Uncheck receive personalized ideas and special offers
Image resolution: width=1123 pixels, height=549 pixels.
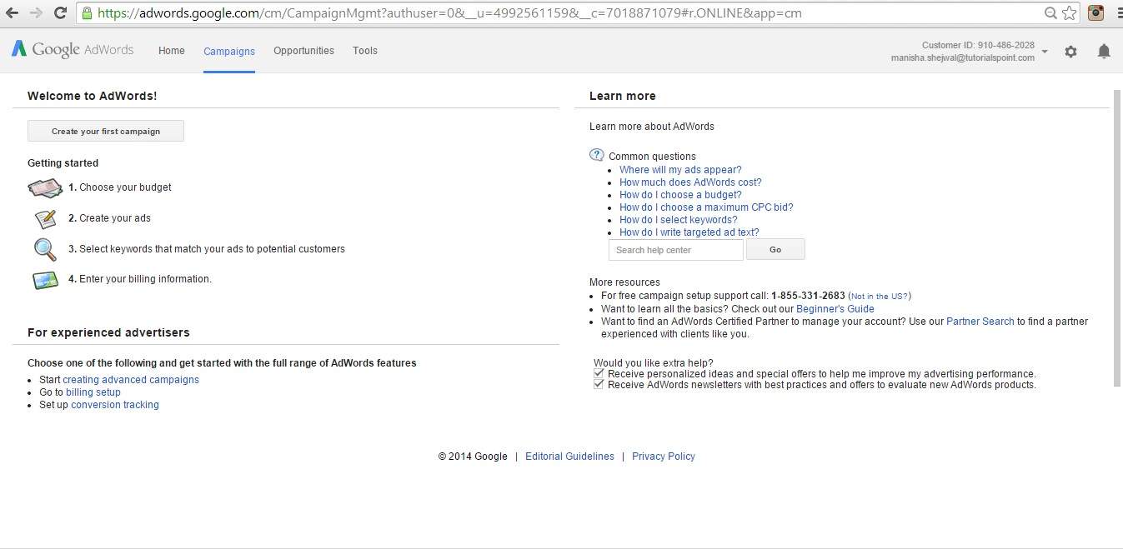coord(598,373)
